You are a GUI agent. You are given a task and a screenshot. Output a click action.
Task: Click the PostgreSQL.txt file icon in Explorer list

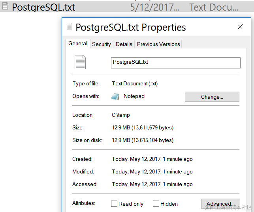pos(5,6)
